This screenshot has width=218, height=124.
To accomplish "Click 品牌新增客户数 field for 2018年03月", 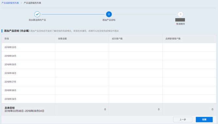I will click(189, 47).
